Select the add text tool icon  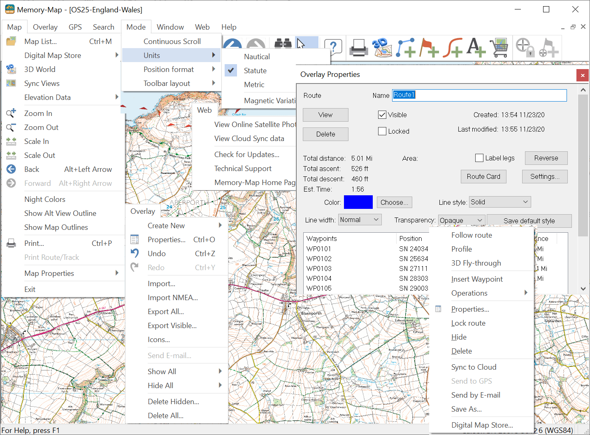476,48
